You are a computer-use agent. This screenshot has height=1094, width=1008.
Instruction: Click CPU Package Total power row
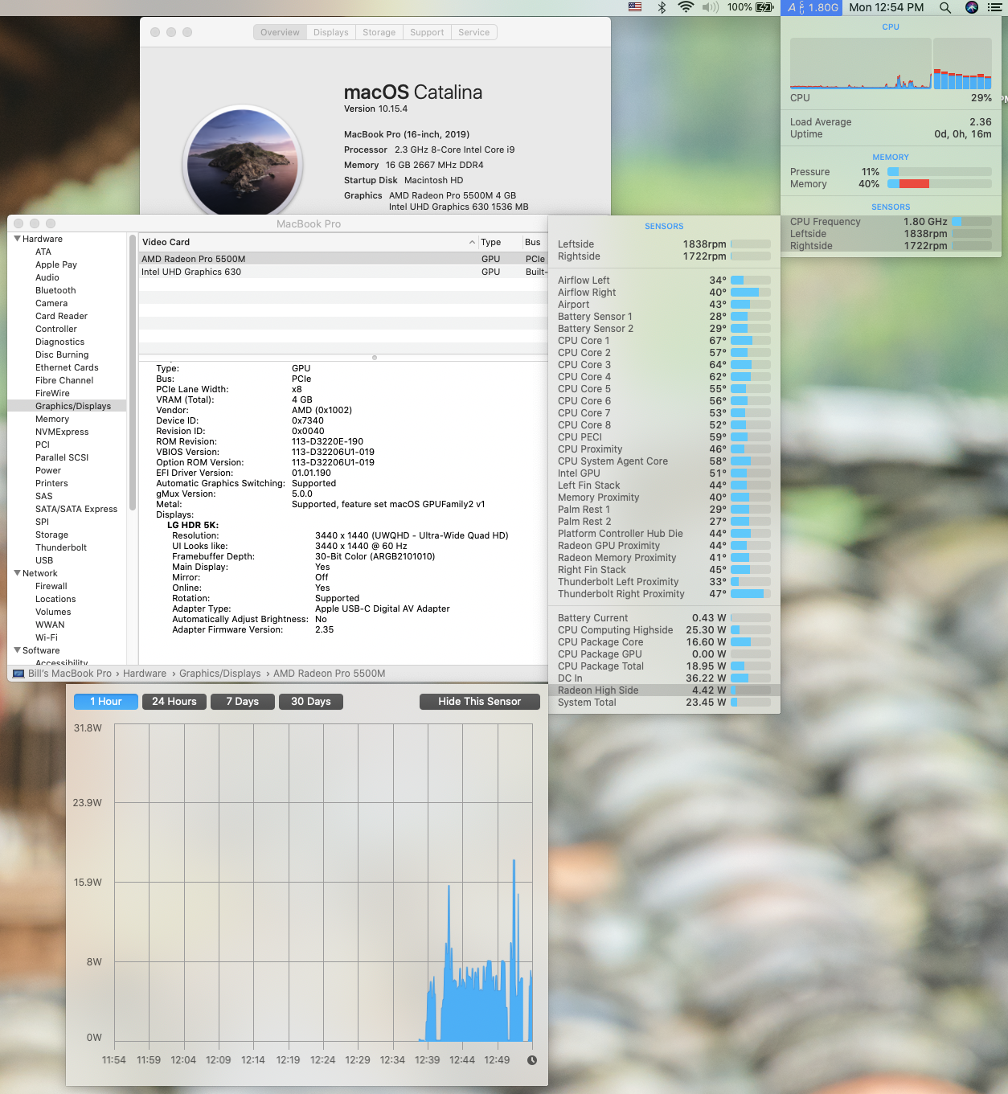[664, 666]
